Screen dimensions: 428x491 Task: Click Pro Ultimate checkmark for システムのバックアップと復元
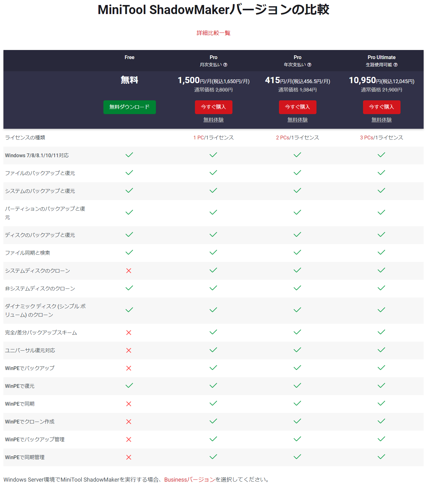pyautogui.click(x=381, y=190)
